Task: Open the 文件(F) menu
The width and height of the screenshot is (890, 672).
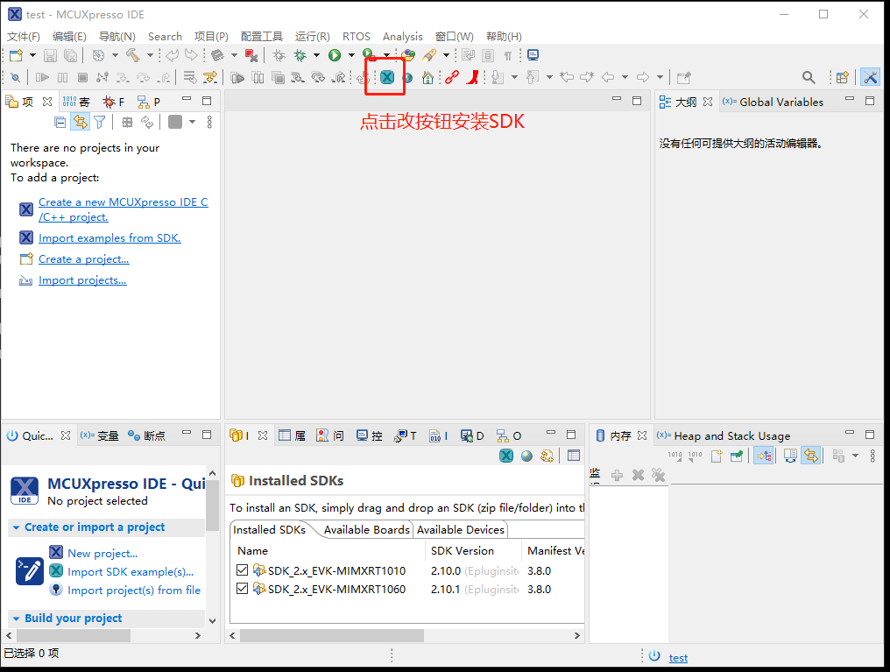Action: [24, 36]
